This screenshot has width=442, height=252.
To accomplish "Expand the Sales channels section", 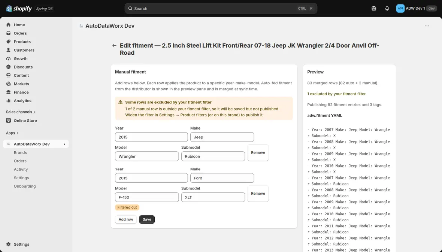I will click(21, 112).
